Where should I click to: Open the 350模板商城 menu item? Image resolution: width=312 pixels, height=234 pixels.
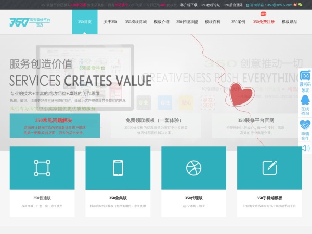136,22
